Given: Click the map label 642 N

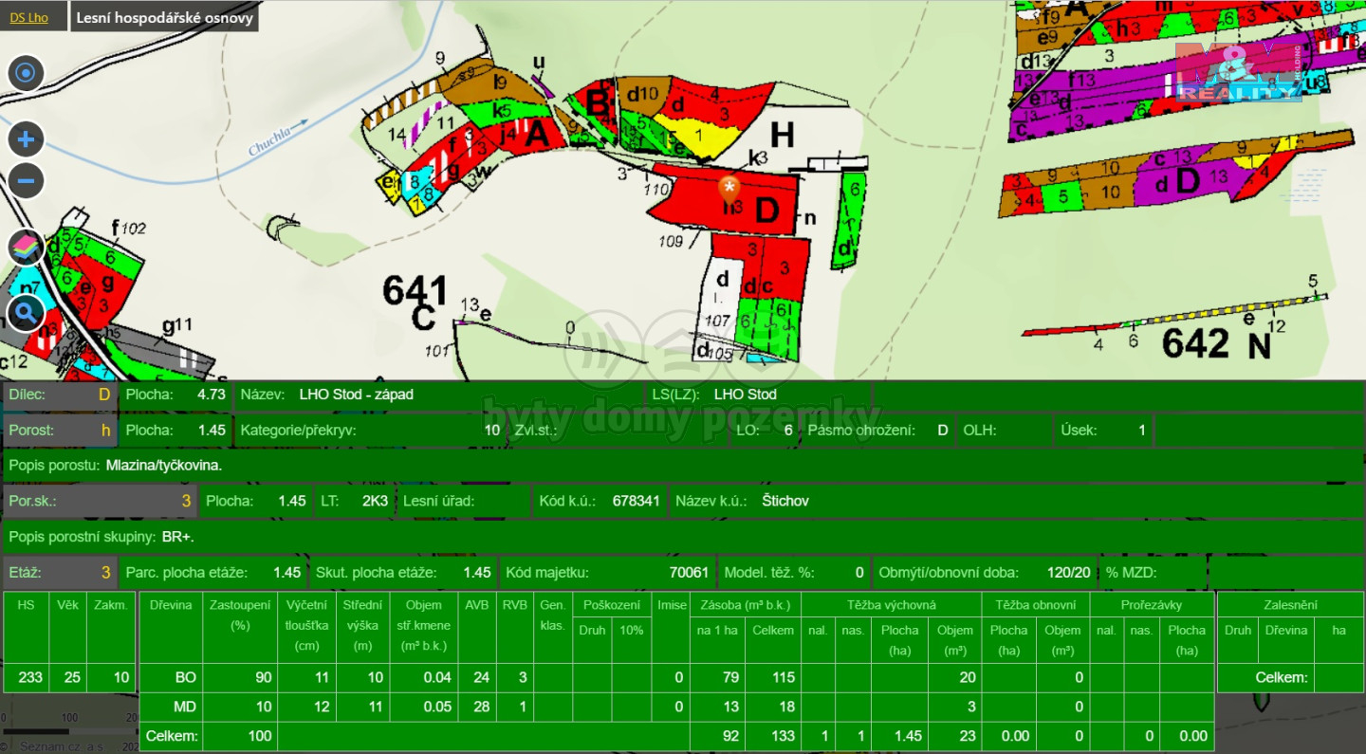Looking at the screenshot, I should (1217, 343).
